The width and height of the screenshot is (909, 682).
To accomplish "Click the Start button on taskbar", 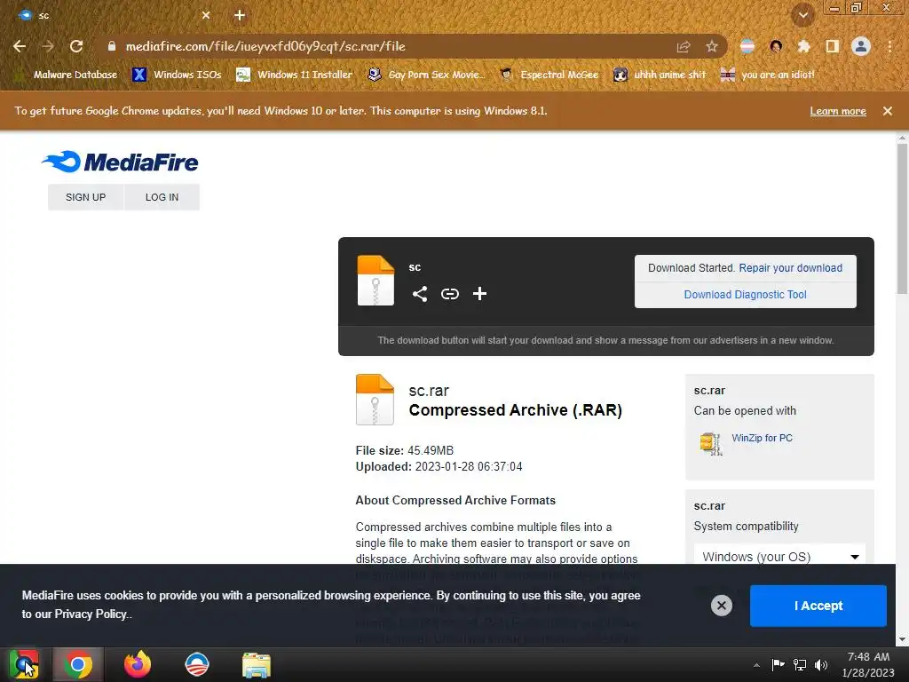I will click(x=24, y=664).
